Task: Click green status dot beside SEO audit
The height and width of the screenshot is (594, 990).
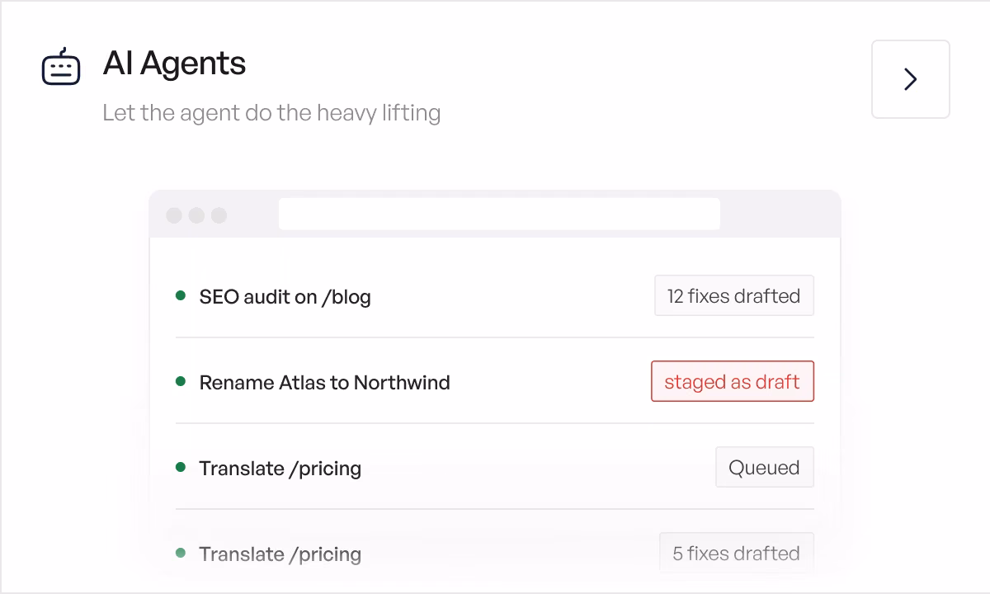Action: coord(181,295)
